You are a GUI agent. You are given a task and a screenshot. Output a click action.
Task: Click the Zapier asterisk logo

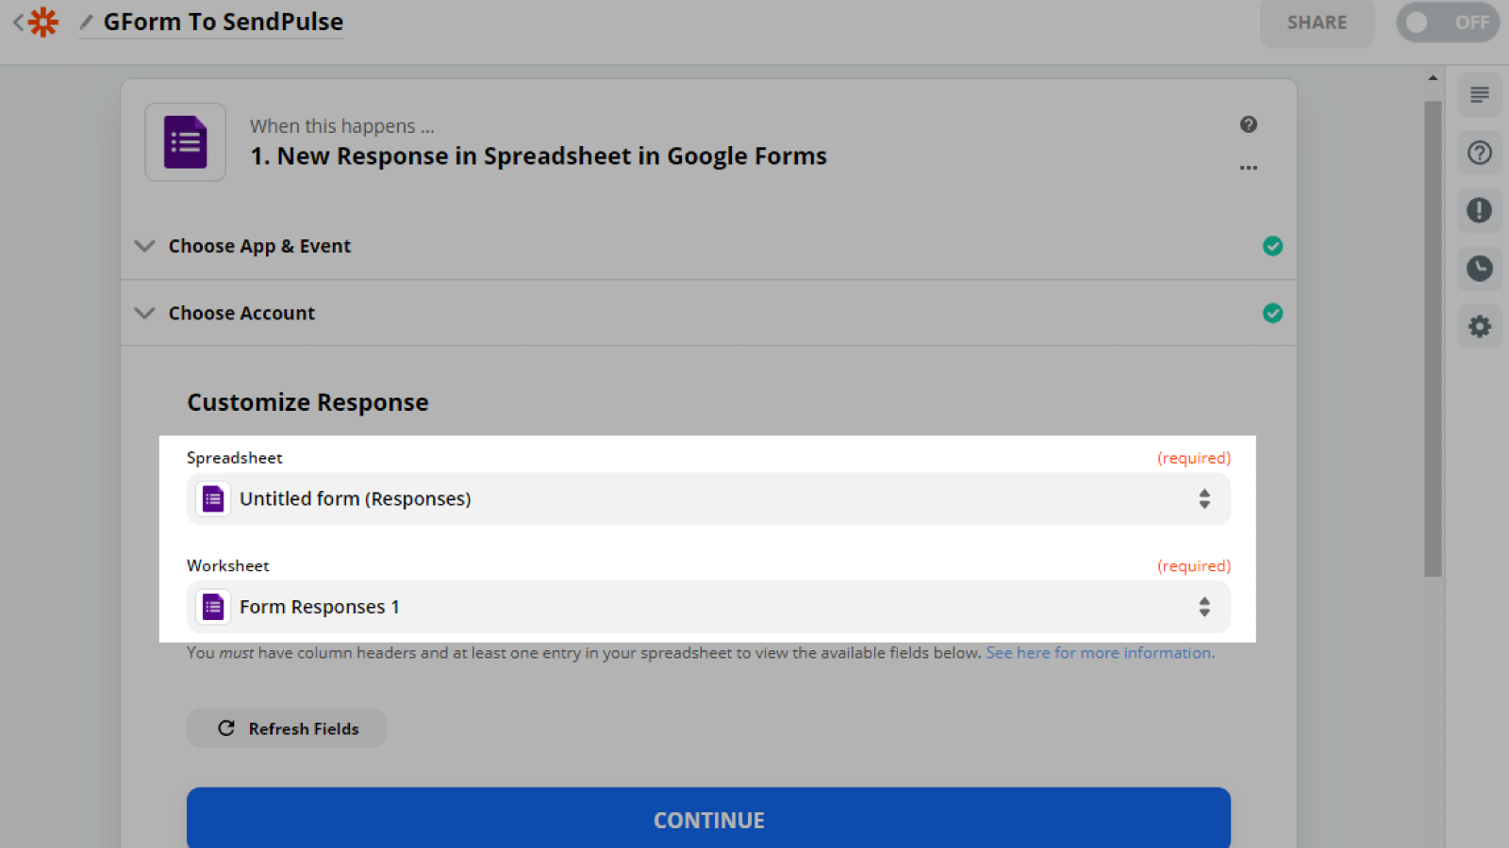[x=43, y=22]
